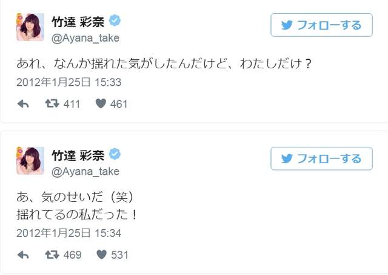The width and height of the screenshot is (388, 275).
Task: Reply to the second tweet
Action: [23, 254]
